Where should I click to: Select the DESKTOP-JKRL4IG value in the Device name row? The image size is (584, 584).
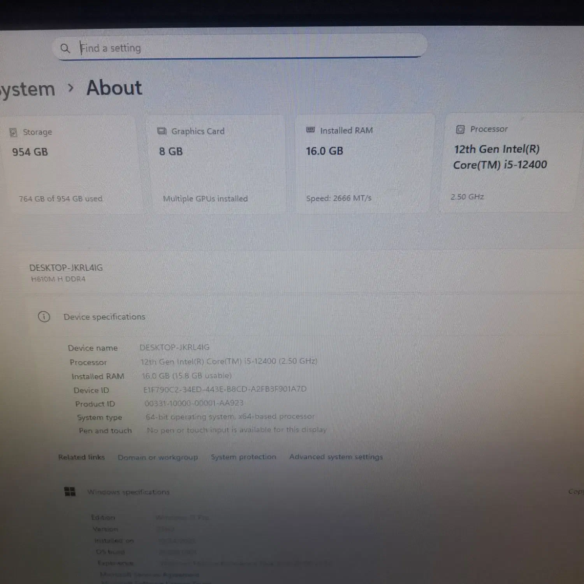[174, 347]
